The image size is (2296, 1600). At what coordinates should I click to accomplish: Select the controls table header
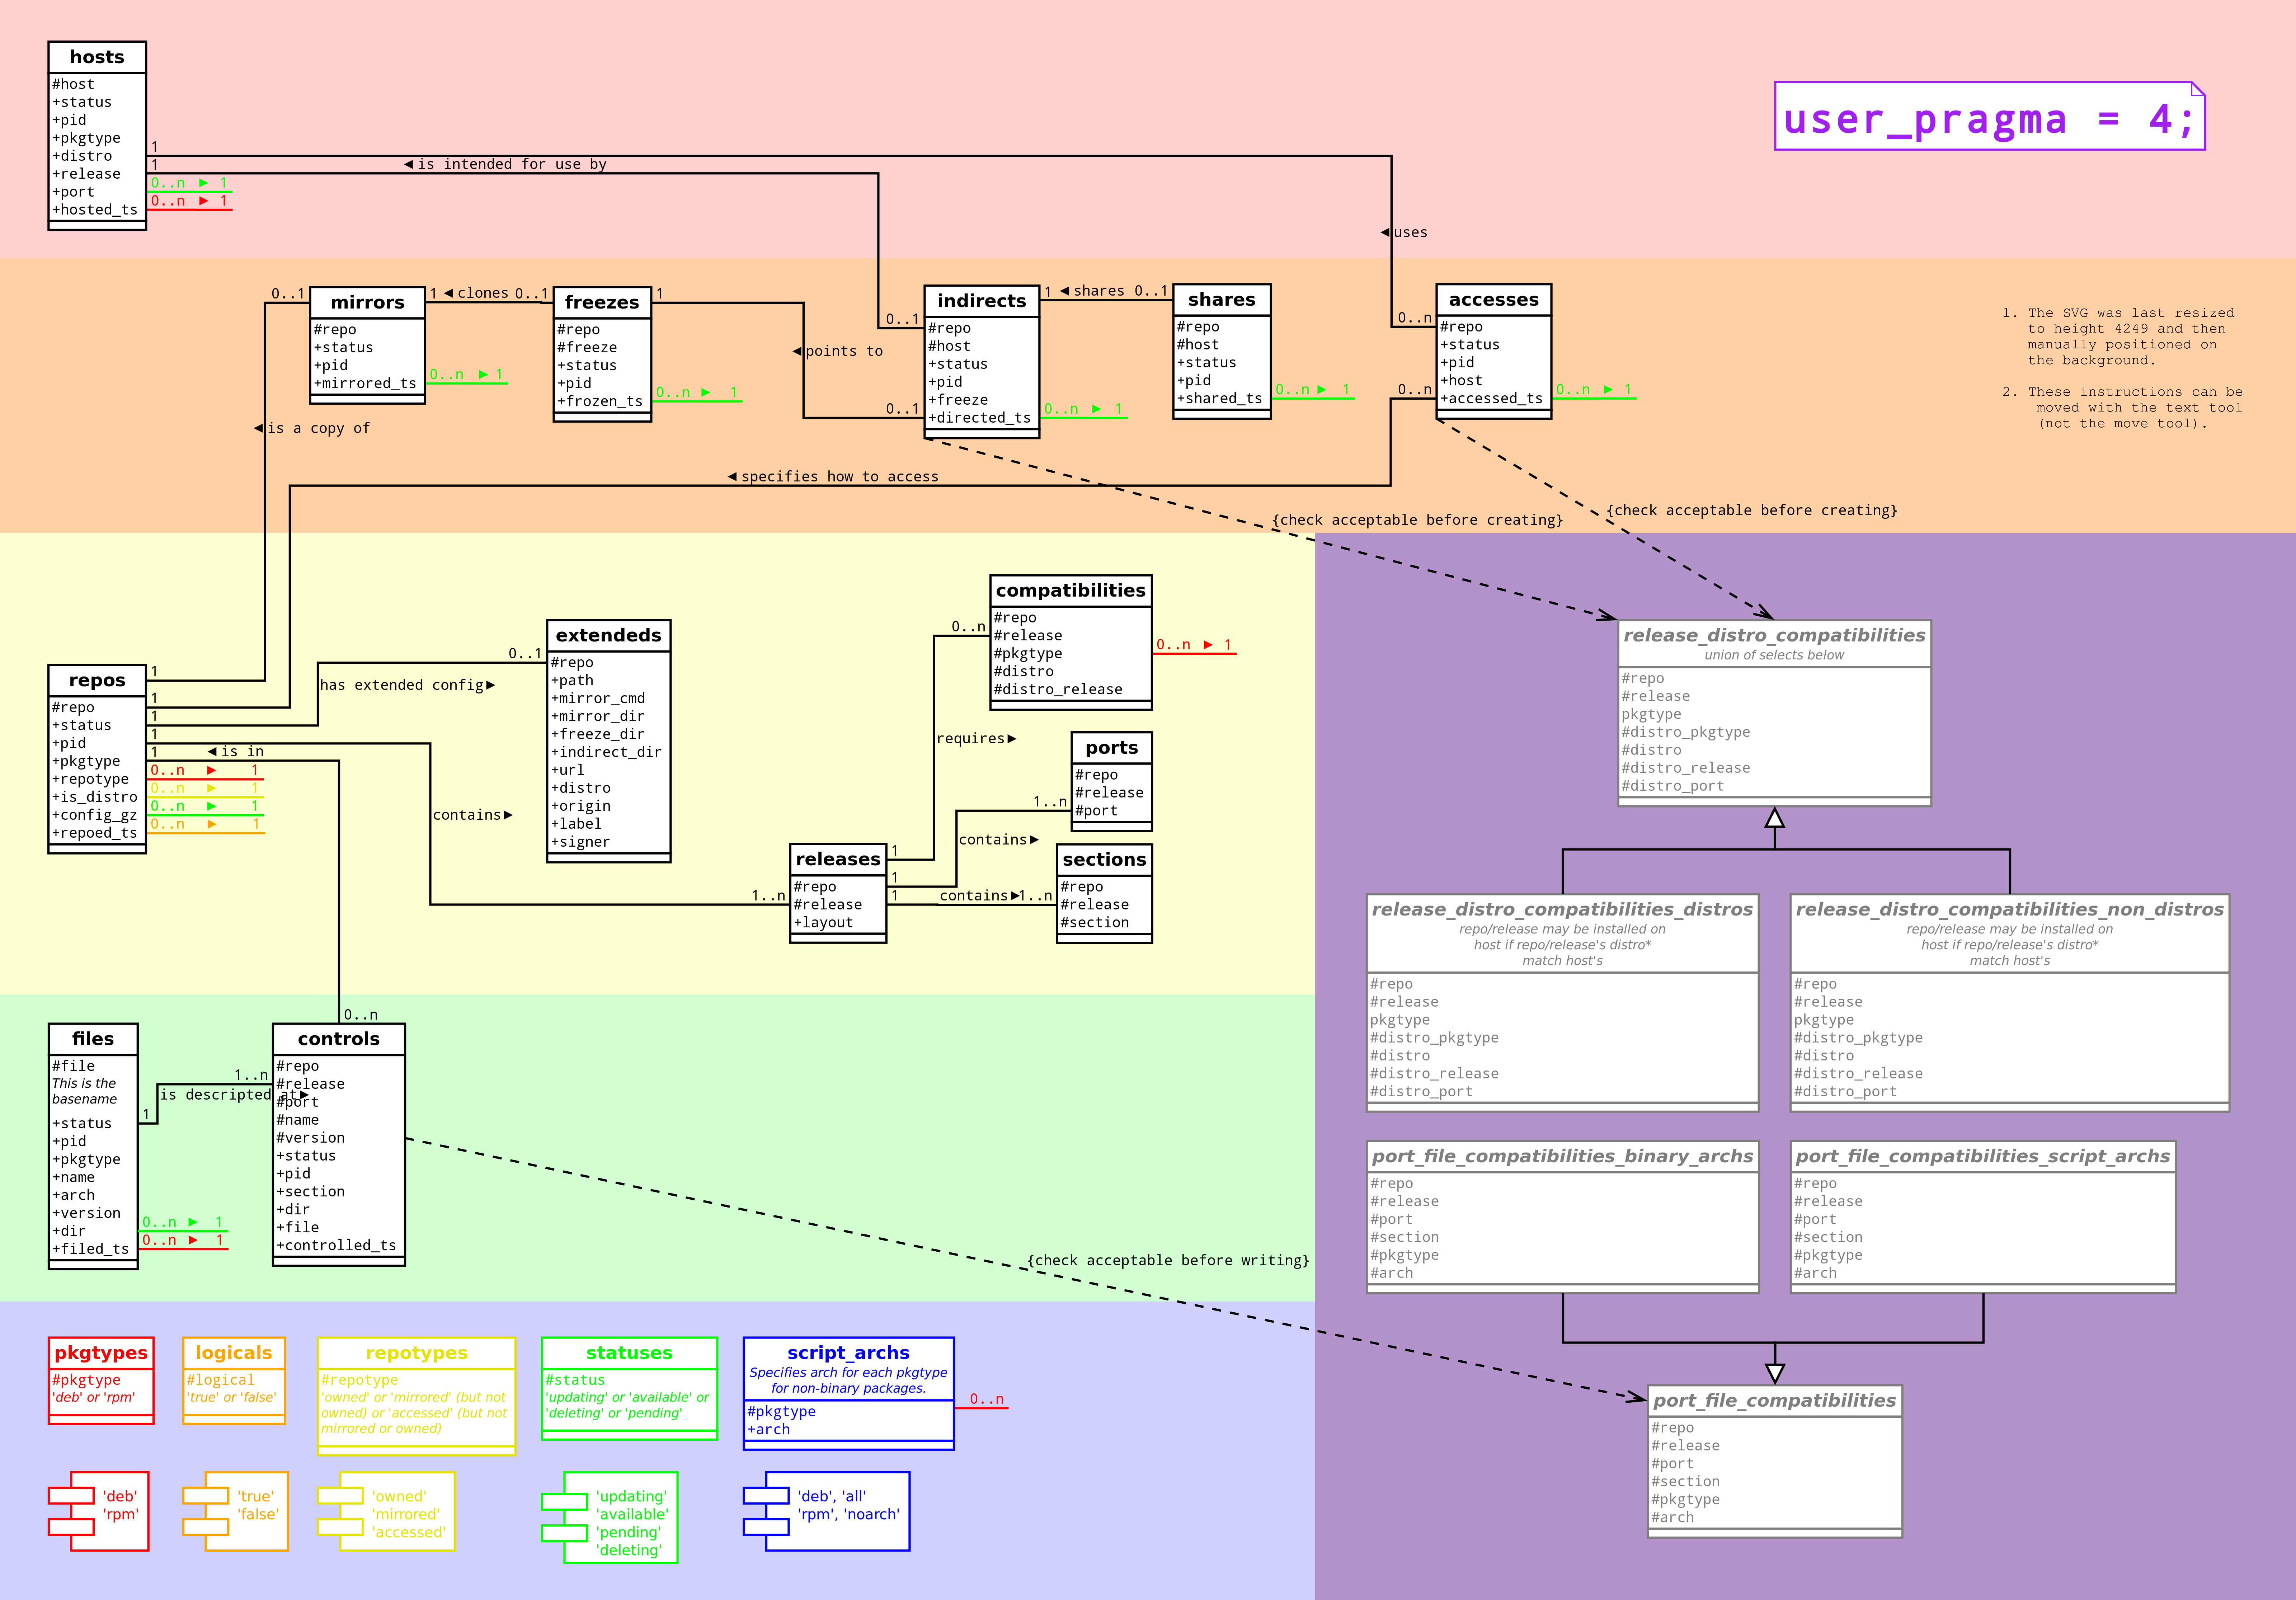(x=339, y=1039)
